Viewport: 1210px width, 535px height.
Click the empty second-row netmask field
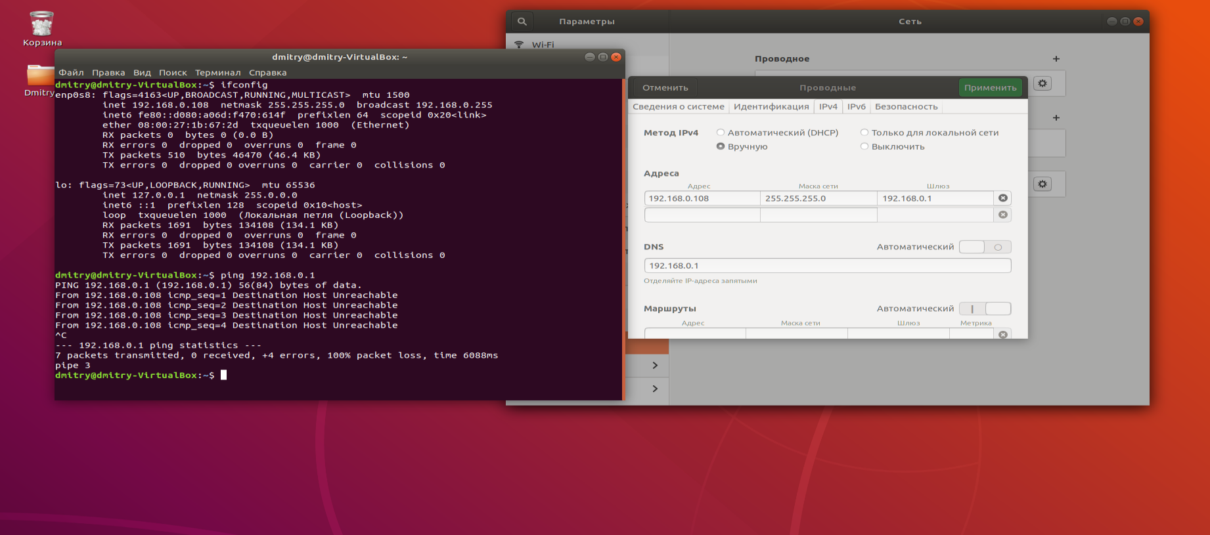point(818,215)
